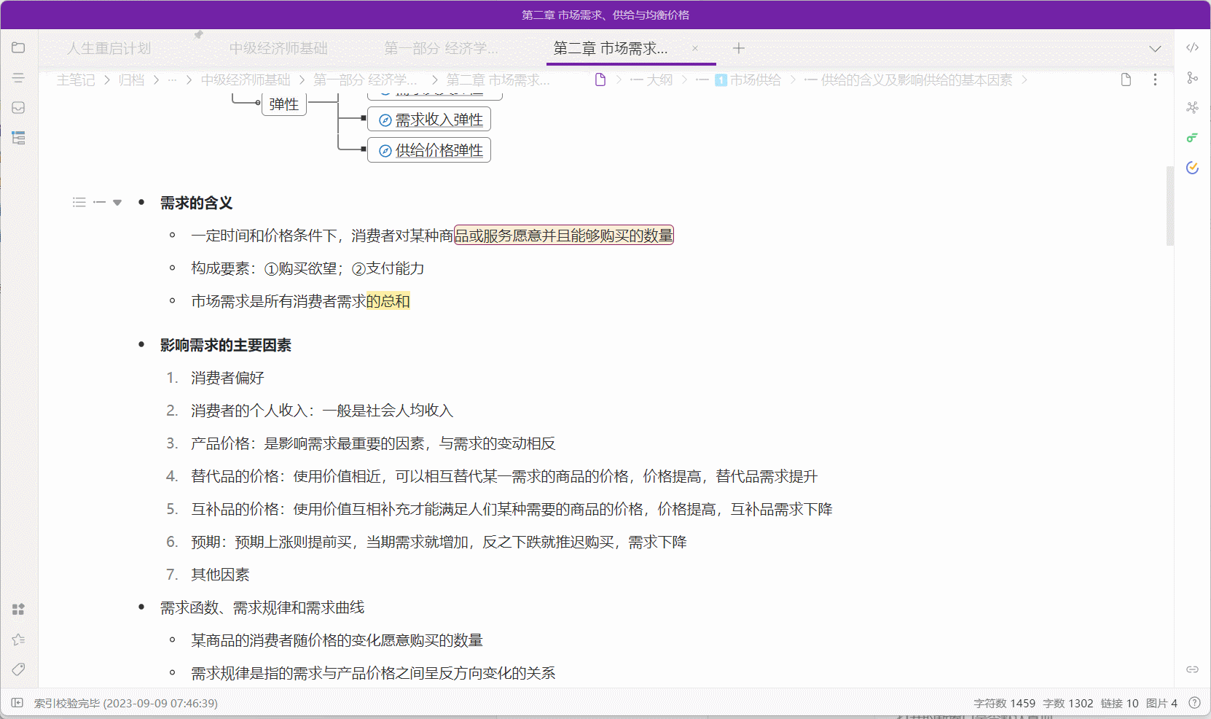Screen dimensions: 1211x719
Task: Switch to the 中级经济师基础 tab
Action: coord(279,48)
